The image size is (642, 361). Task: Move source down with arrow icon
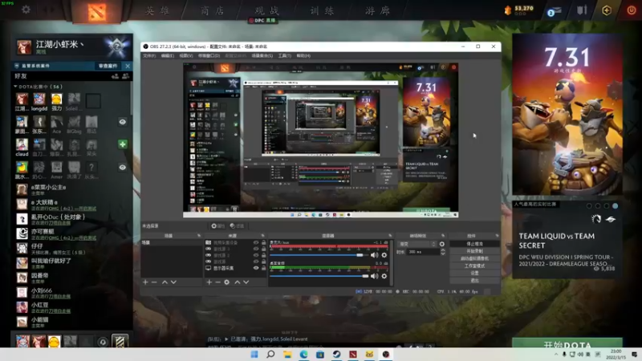(x=246, y=282)
